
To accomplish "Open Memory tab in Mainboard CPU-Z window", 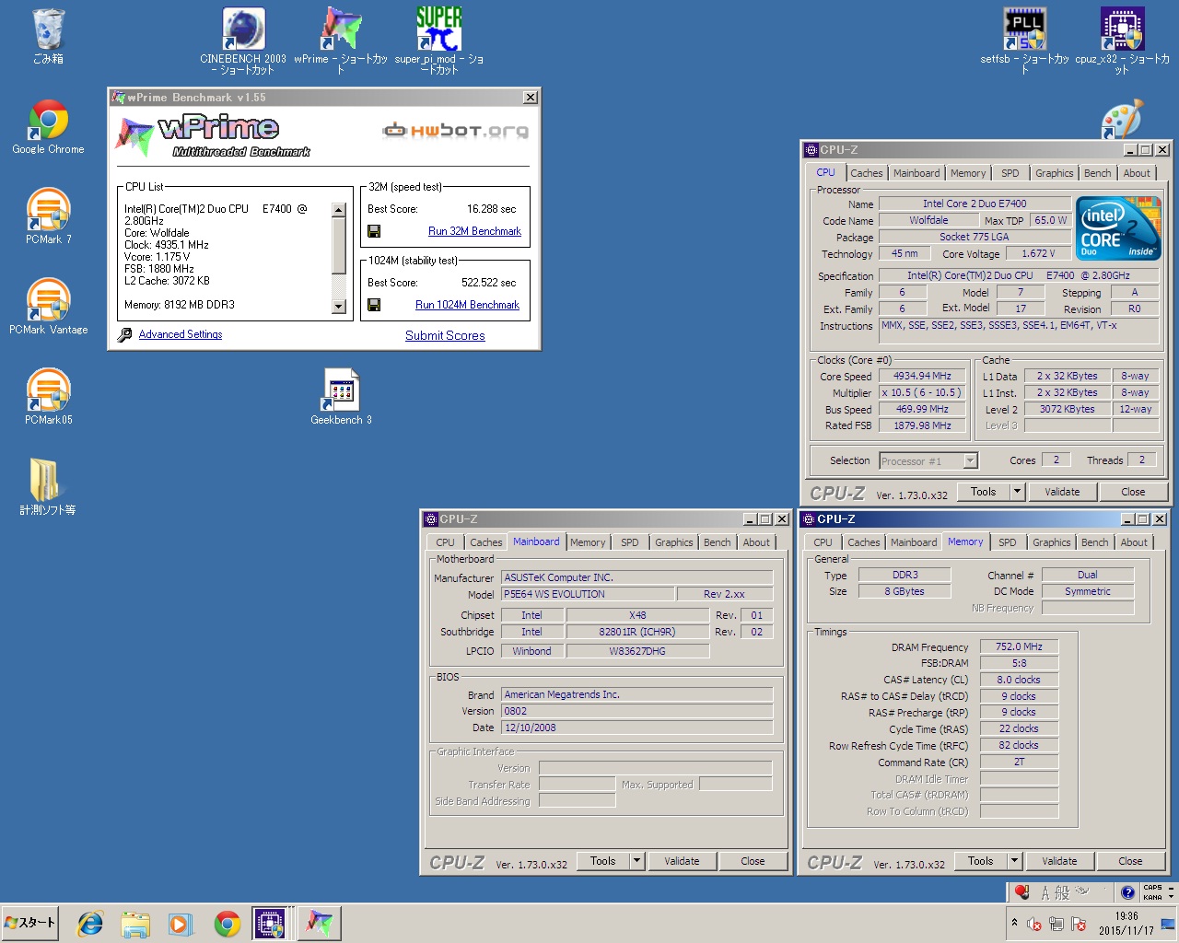I will [588, 542].
